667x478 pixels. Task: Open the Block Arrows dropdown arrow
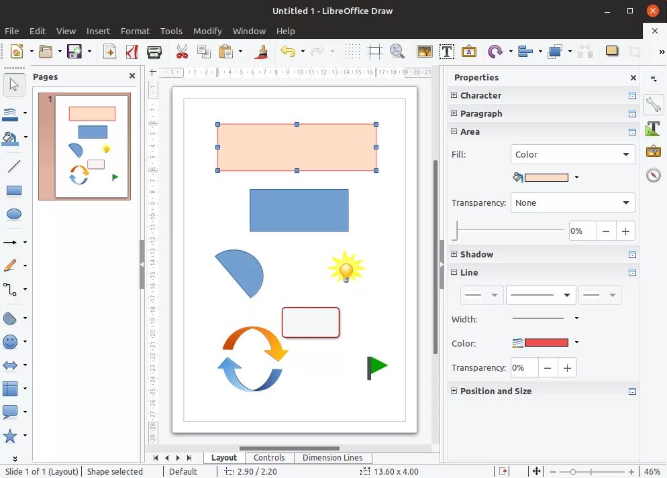click(25, 365)
